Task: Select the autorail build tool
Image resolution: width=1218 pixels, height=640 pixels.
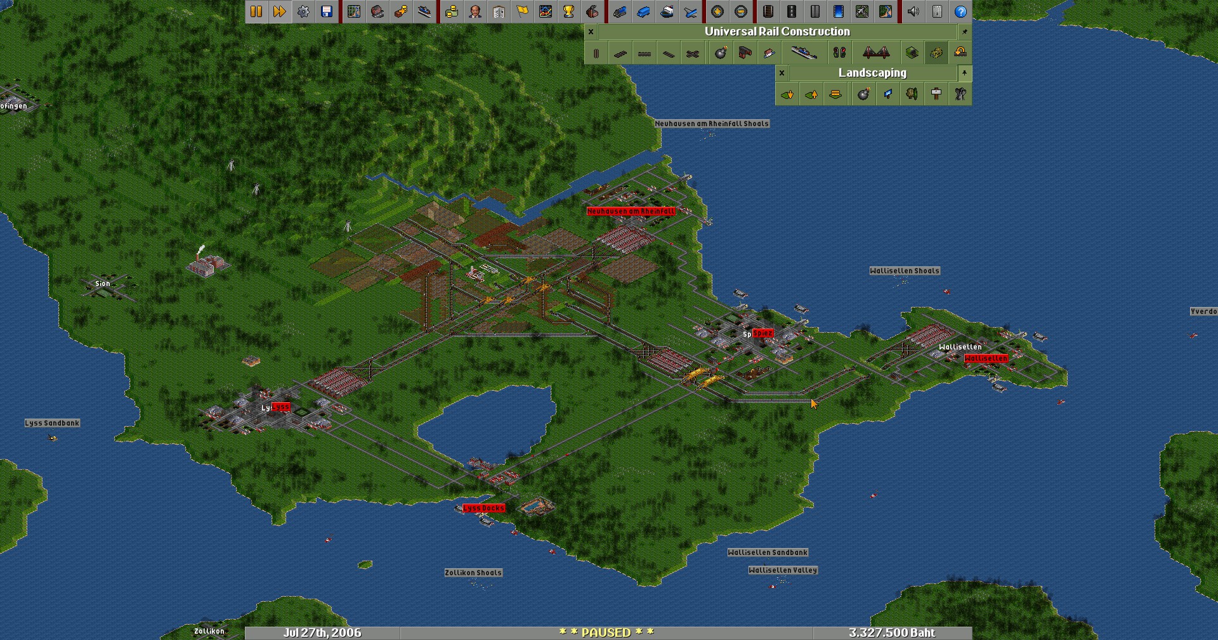Action: (x=693, y=53)
